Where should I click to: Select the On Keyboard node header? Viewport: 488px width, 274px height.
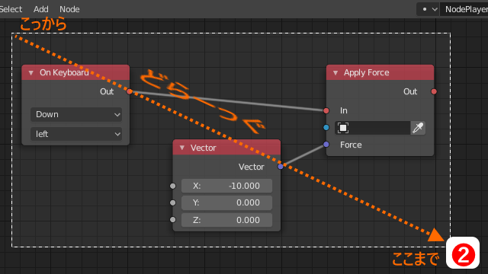click(75, 72)
